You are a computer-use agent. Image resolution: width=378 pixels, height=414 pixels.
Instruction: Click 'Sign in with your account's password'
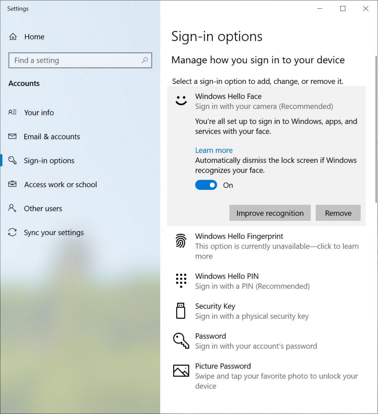(x=256, y=346)
